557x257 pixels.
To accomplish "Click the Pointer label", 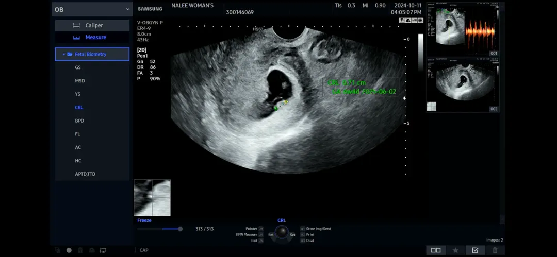I will (252, 229).
